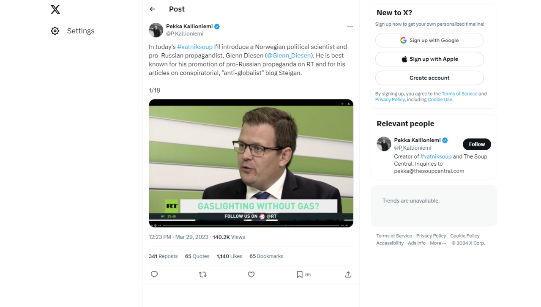View the 341 Reposts list
Image resolution: width=541 pixels, height=307 pixels.
click(x=163, y=256)
